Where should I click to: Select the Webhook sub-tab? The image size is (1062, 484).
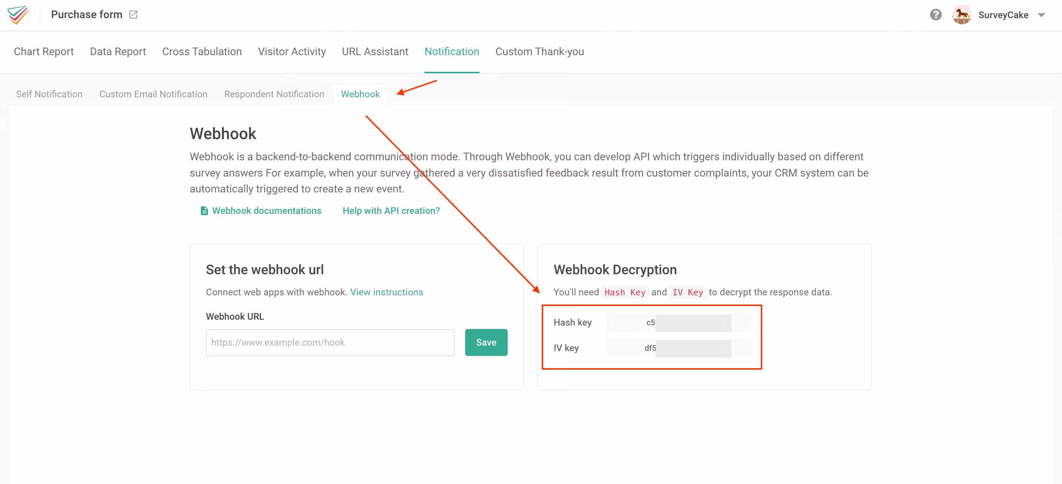pyautogui.click(x=360, y=94)
